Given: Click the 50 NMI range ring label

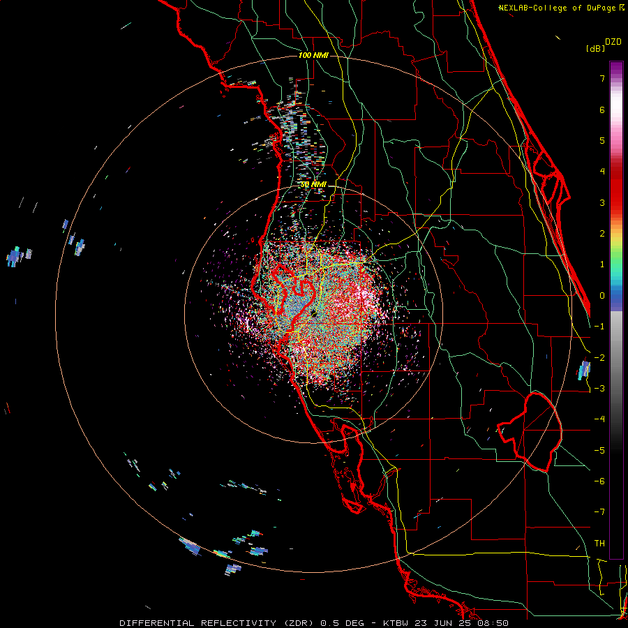Looking at the screenshot, I should [313, 185].
